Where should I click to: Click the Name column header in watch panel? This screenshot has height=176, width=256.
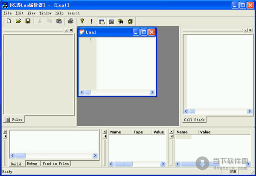pos(187,132)
